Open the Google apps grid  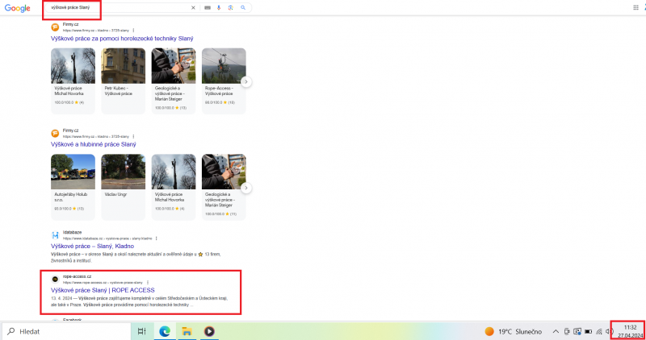(636, 7)
